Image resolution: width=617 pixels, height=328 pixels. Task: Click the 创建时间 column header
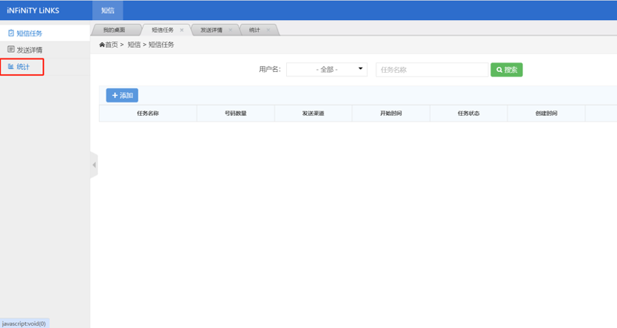546,114
